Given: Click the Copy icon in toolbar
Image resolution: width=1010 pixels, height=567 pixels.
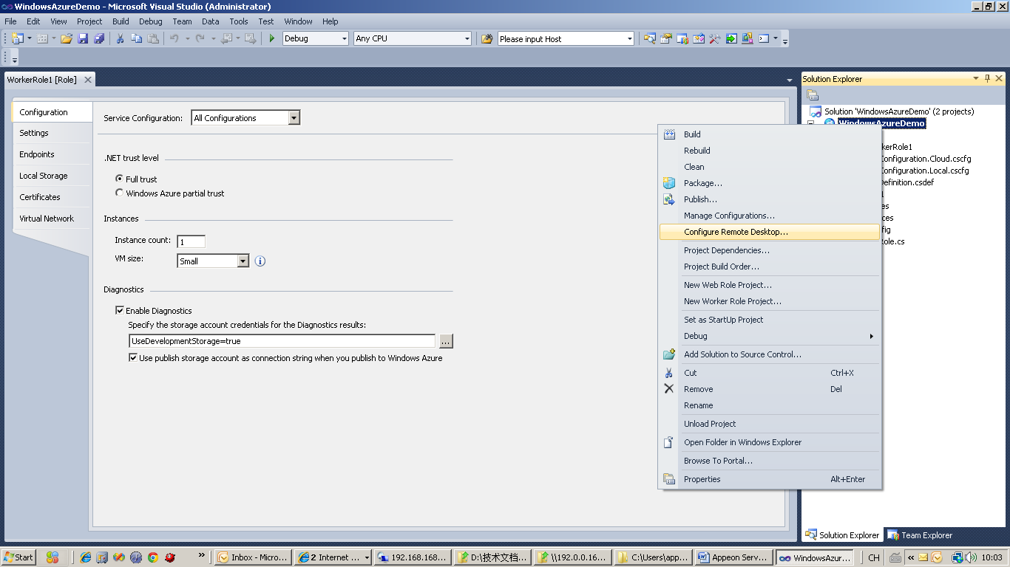Looking at the screenshot, I should (136, 38).
